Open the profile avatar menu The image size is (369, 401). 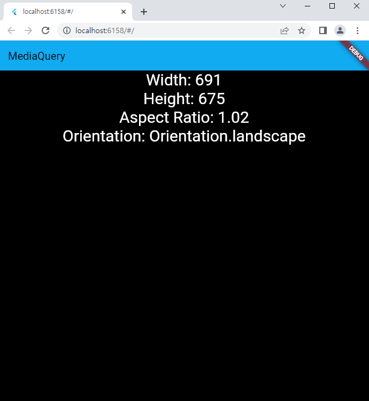point(340,30)
